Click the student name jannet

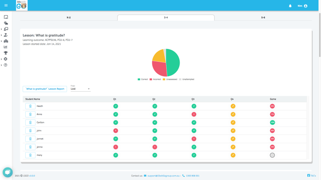click(40, 139)
